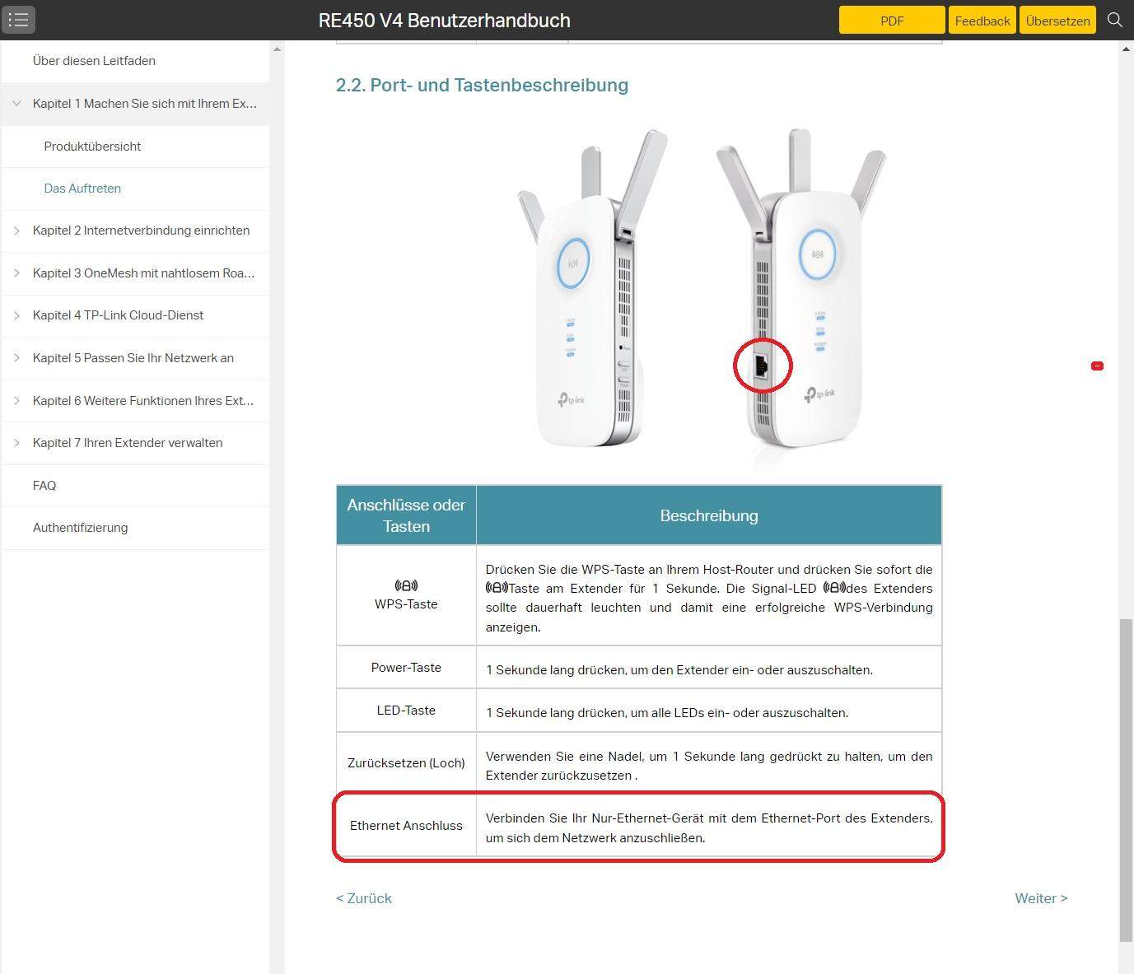Image resolution: width=1134 pixels, height=974 pixels.
Task: Click the search magnifier icon
Action: click(x=1114, y=20)
